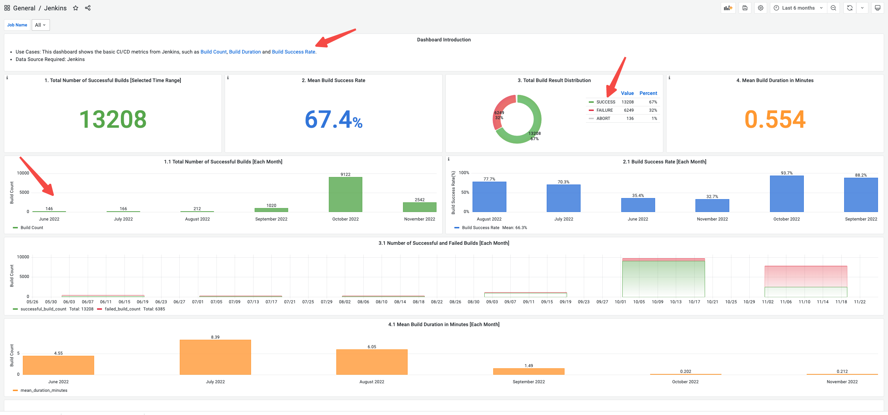This screenshot has height=415, width=888.
Task: Toggle SUCCESS series in pie legend
Action: tap(606, 102)
